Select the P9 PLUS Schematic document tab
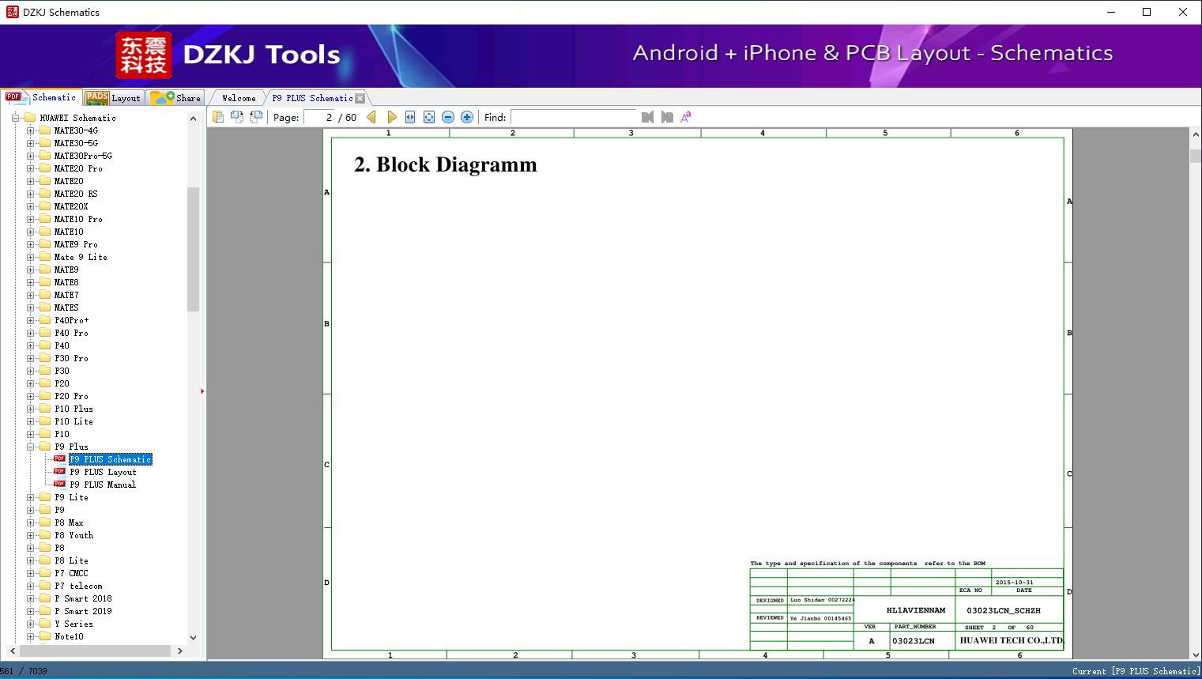Viewport: 1202px width, 679px height. pos(312,98)
